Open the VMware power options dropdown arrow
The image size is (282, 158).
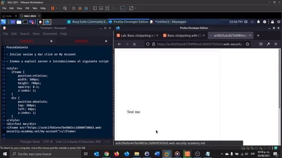57,8
